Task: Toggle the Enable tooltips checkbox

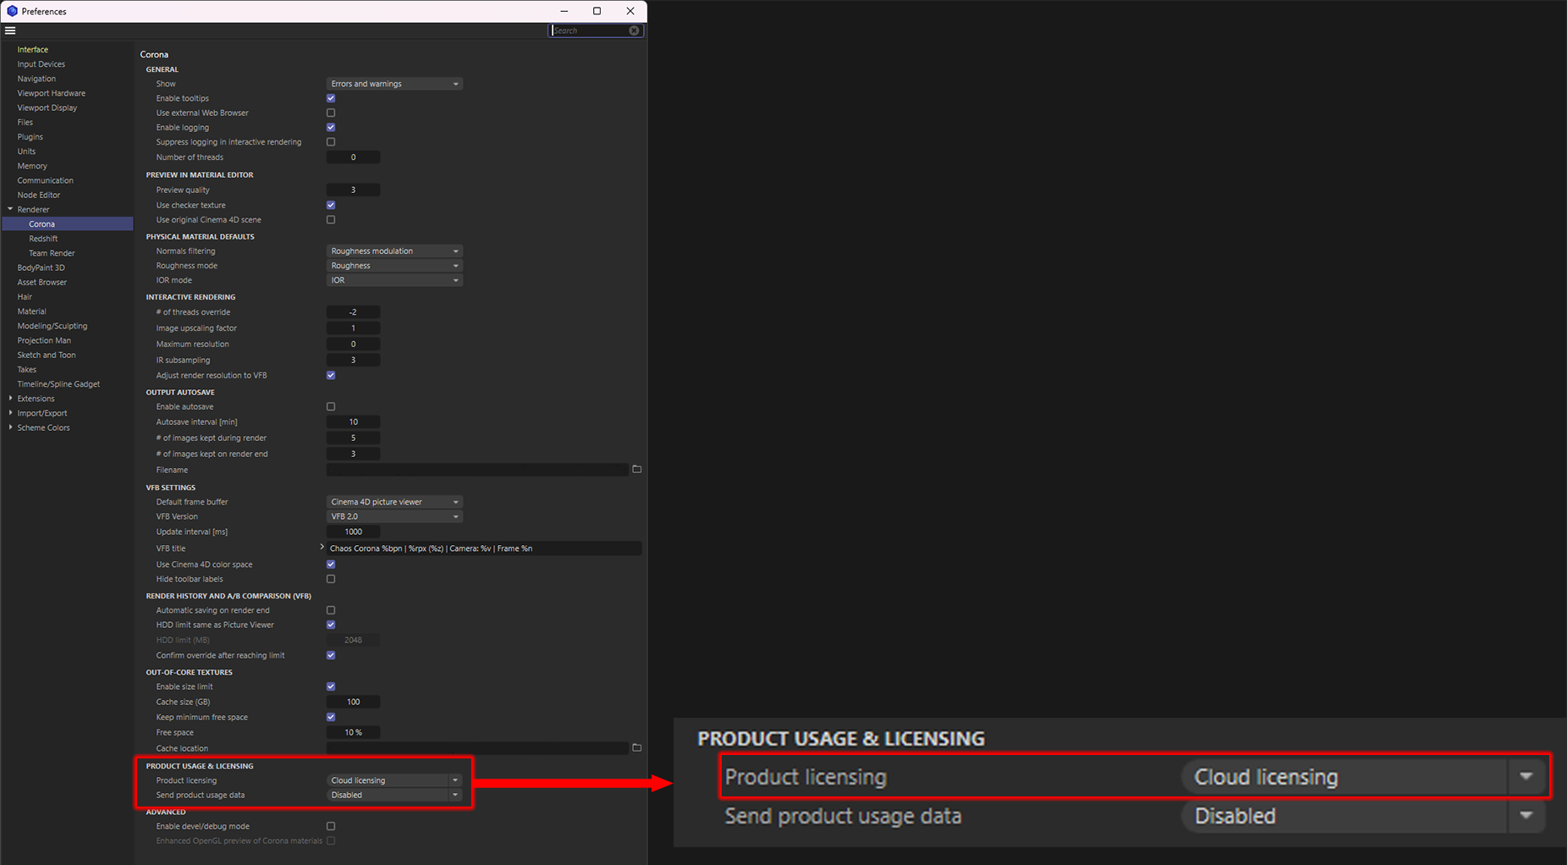Action: click(x=331, y=98)
